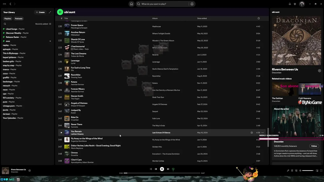
Task: Add now-playing track to library in bottom bar
Action: [29, 170]
